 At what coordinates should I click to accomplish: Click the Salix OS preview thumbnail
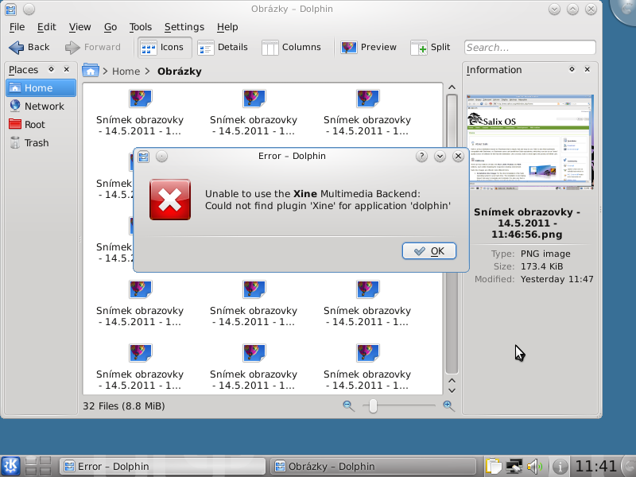(530, 142)
